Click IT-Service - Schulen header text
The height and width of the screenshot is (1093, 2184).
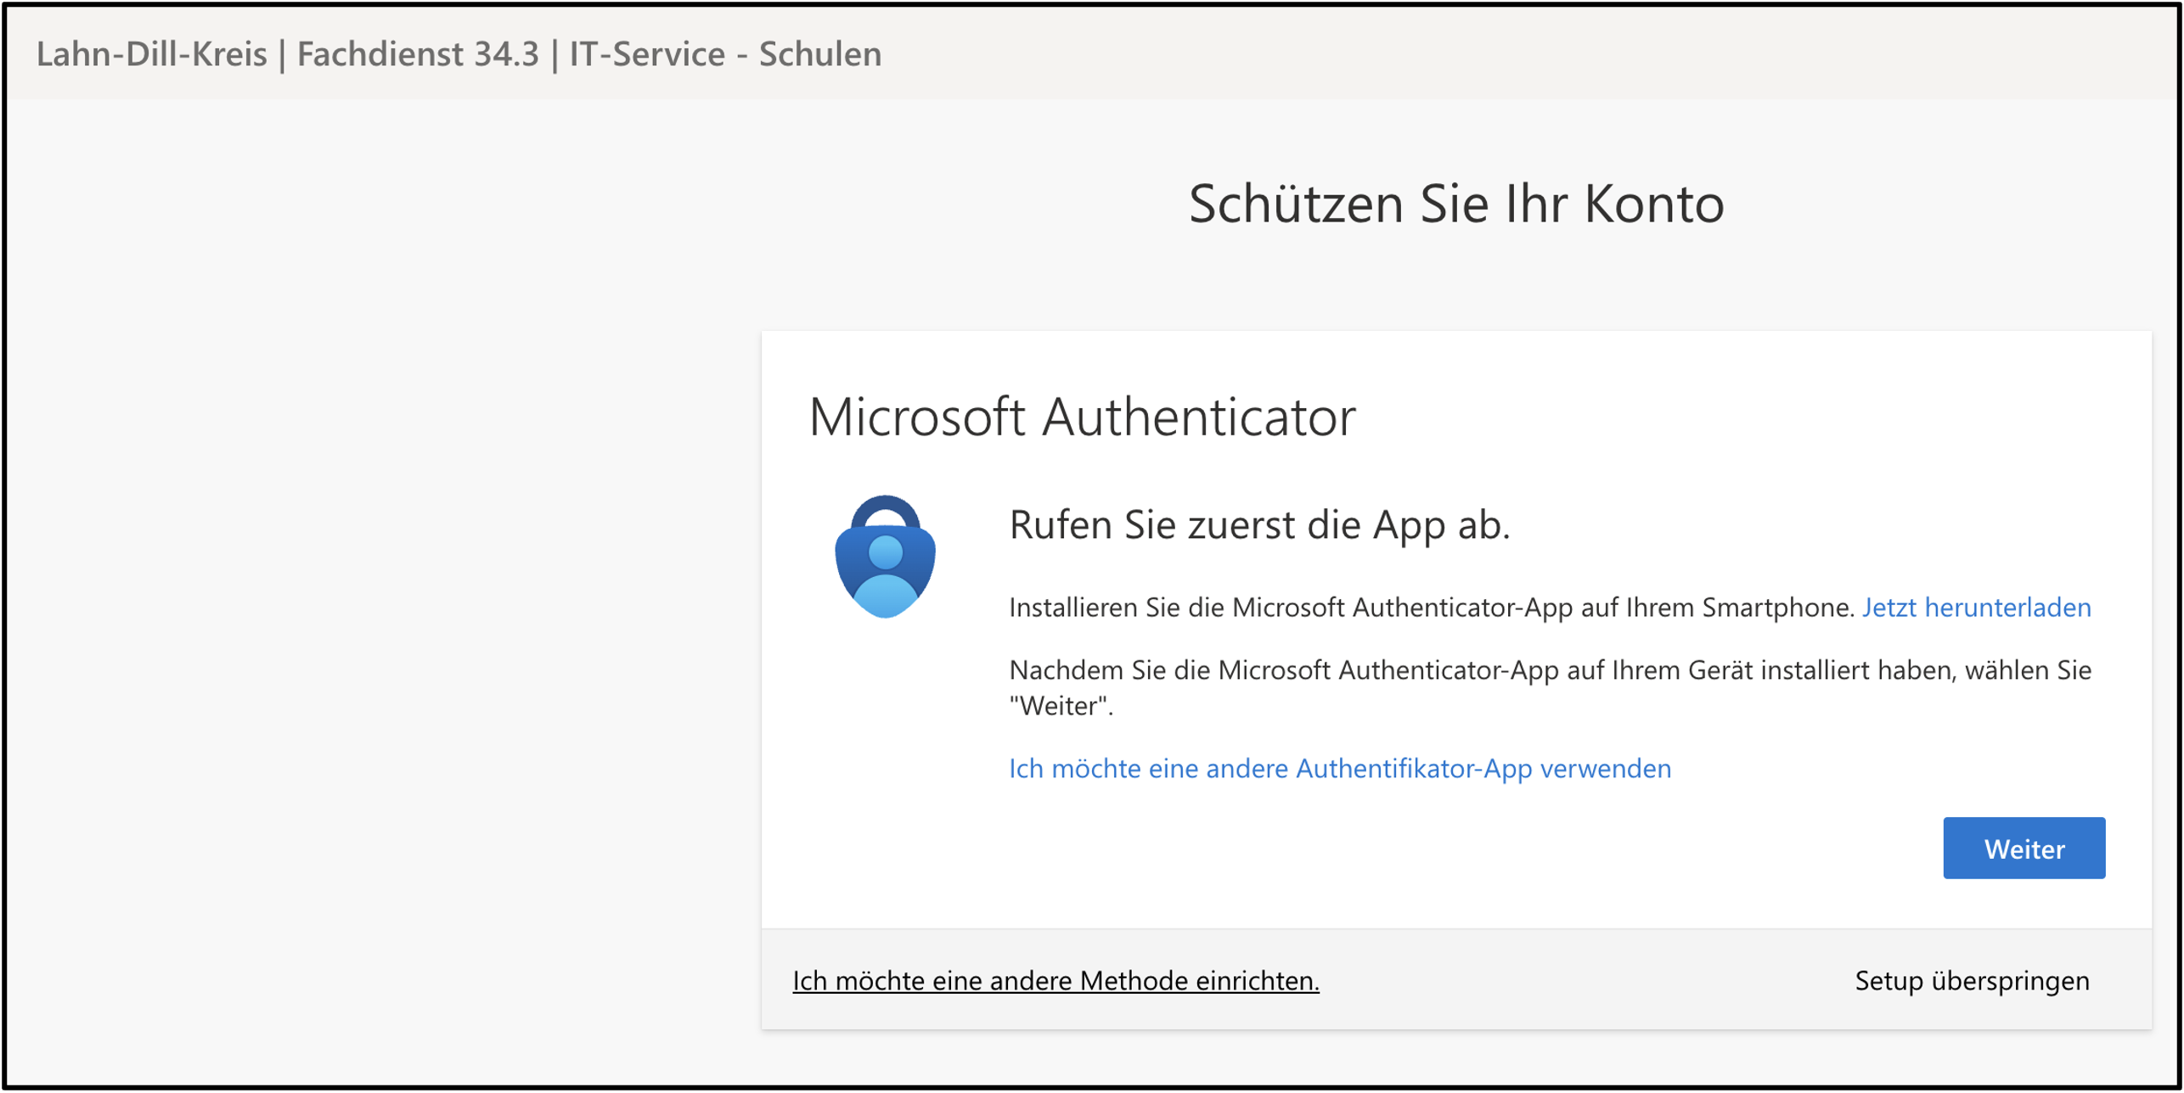click(725, 54)
